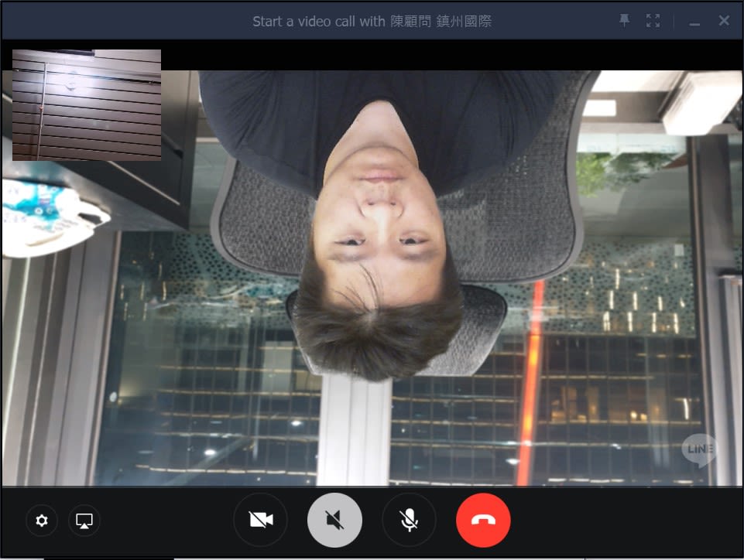Select your self-view preview thumbnail
The width and height of the screenshot is (744, 560).
87,102
